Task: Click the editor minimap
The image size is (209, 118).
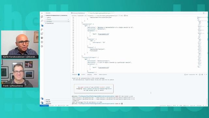Action: coord(202,42)
